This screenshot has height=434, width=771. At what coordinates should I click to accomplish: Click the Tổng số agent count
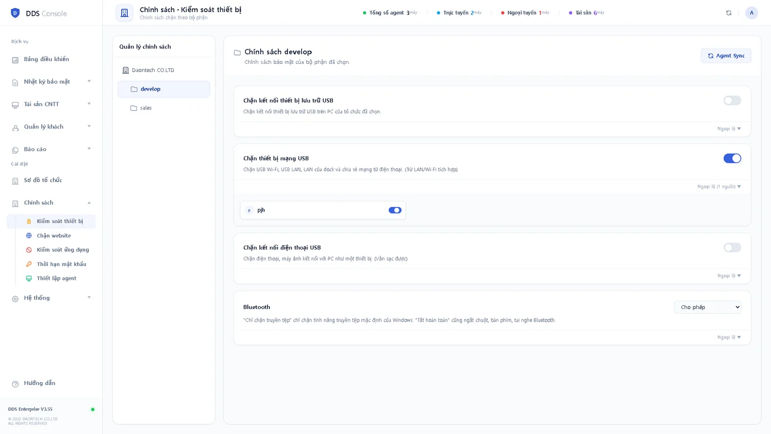[390, 13]
